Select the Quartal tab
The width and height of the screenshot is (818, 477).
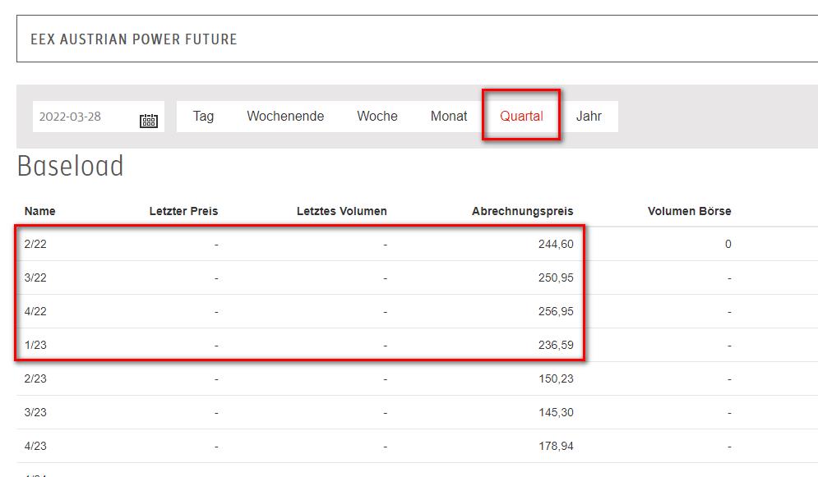(521, 116)
